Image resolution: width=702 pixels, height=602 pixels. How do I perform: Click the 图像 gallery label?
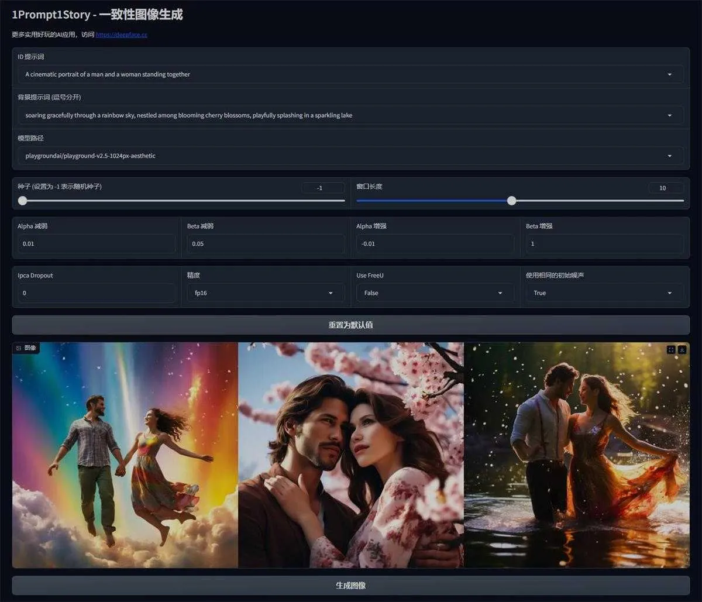tap(26, 348)
